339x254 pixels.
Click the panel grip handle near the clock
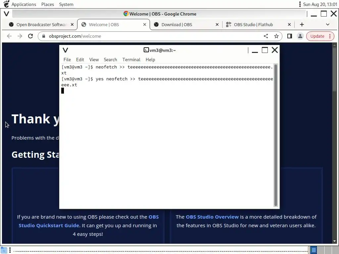300,4
